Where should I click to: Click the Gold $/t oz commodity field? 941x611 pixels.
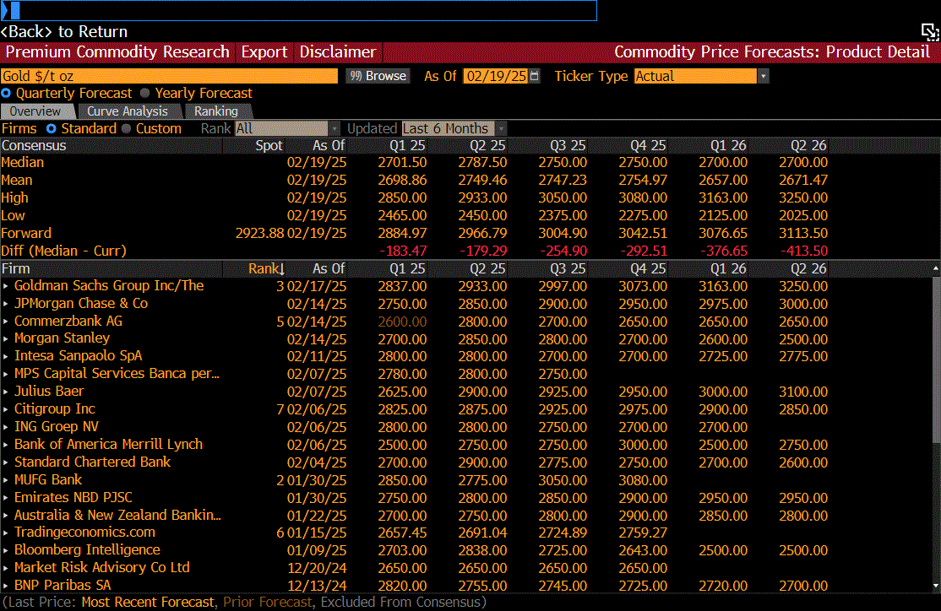pos(169,76)
